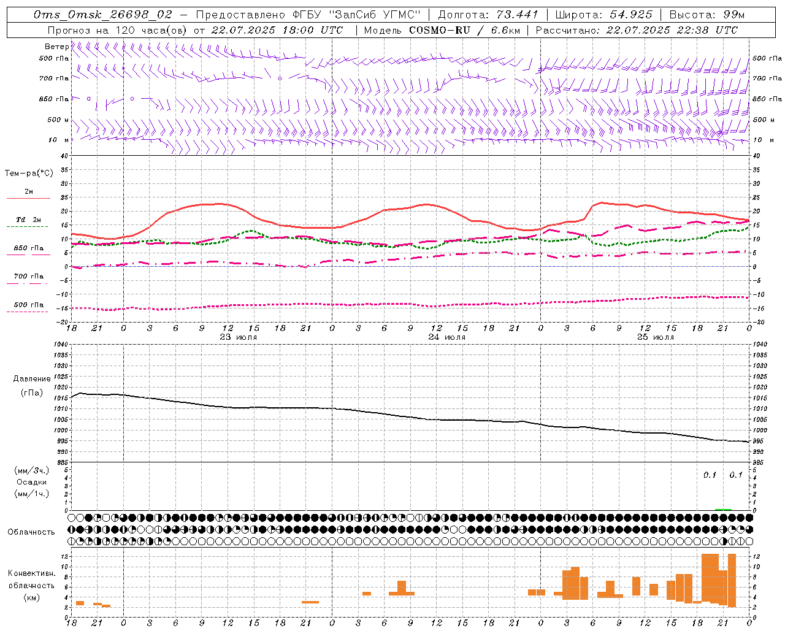Click the Тем-ра(°C) axis title
Viewport: 785px width, 628px height.
point(29,173)
